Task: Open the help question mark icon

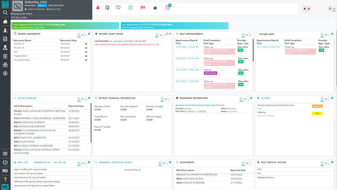Action: coord(5,179)
